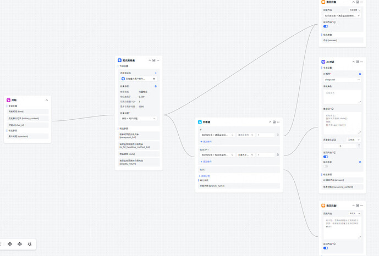Click the IF branch value field
This screenshot has width=379, height=256.
pos(266,135)
